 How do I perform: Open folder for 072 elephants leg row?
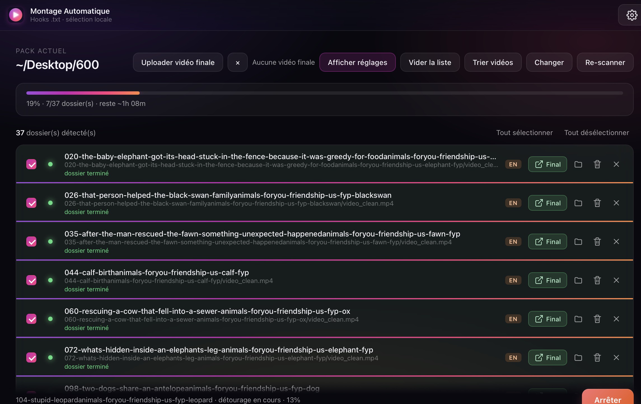click(x=578, y=357)
